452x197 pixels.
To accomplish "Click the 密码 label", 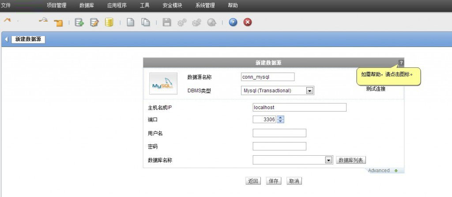I will pos(153,146).
